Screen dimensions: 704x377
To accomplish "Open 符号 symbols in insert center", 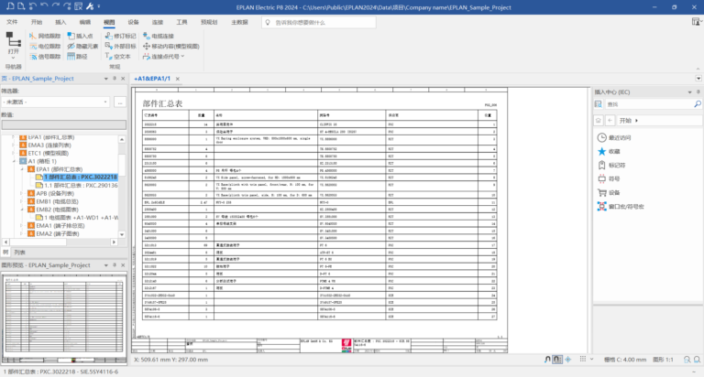I will (609, 178).
